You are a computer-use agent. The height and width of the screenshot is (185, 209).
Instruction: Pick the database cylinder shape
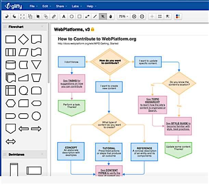(x=11, y=65)
